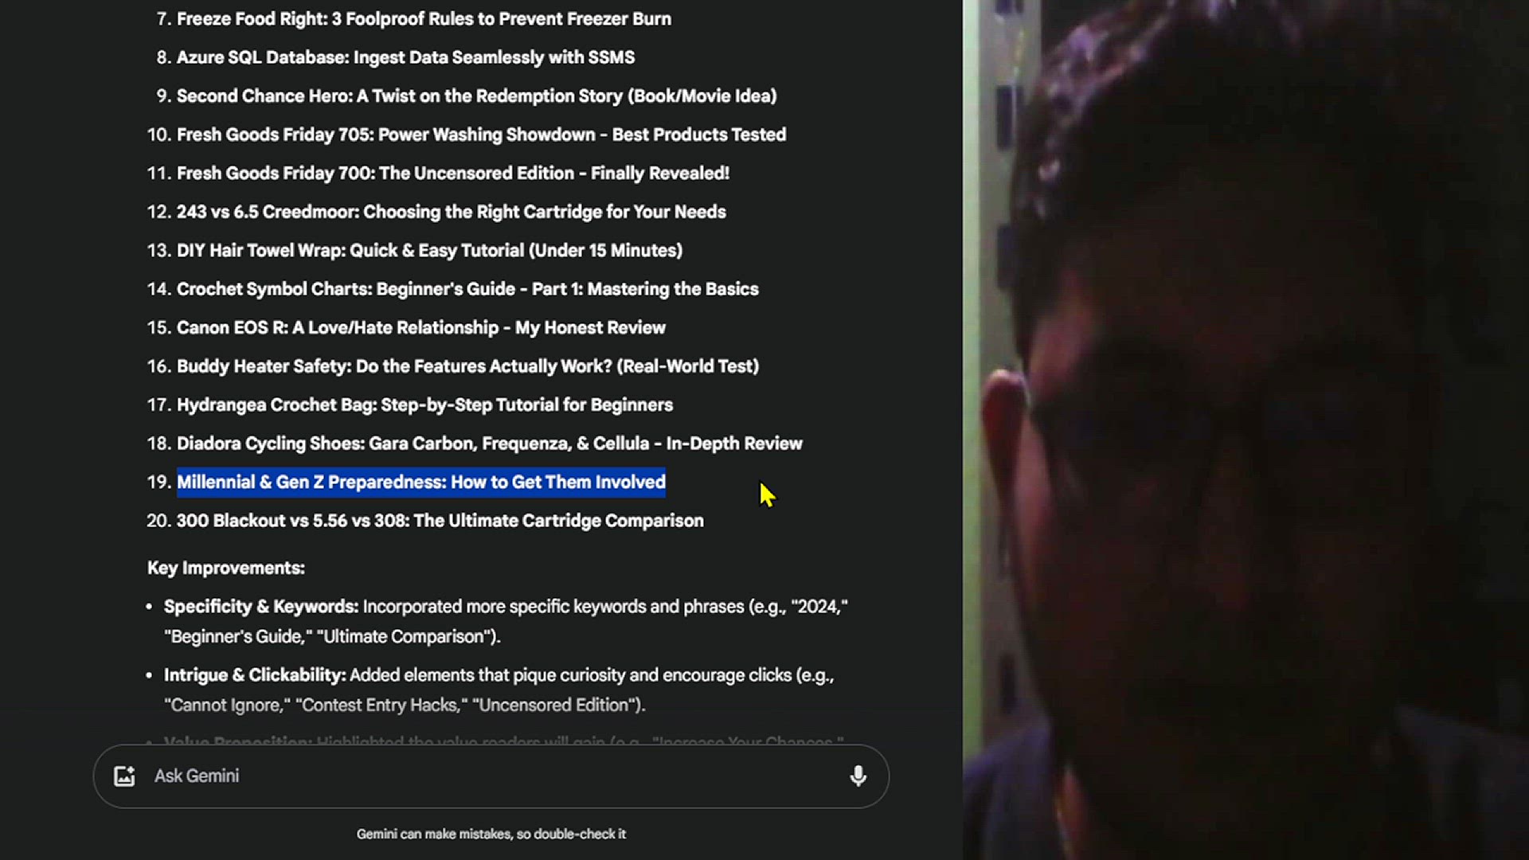1529x860 pixels.
Task: Click the Hydrangea Crochet Bag title
Action: (424, 405)
